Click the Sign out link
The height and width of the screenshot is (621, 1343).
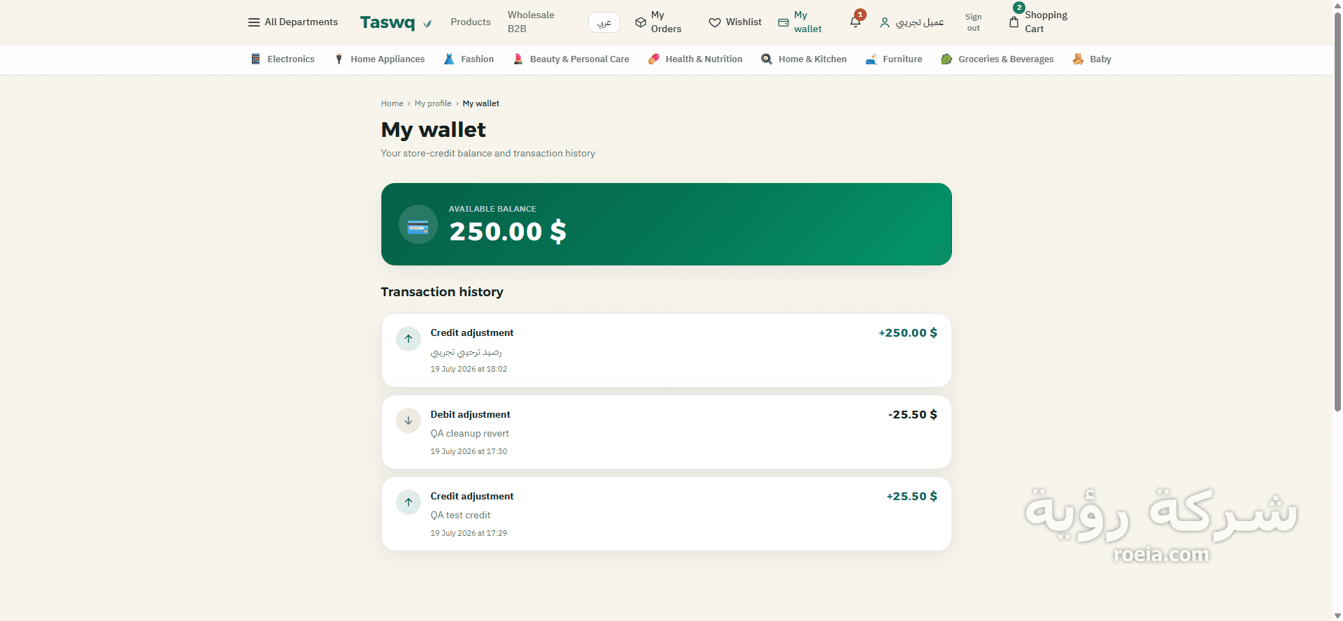973,22
